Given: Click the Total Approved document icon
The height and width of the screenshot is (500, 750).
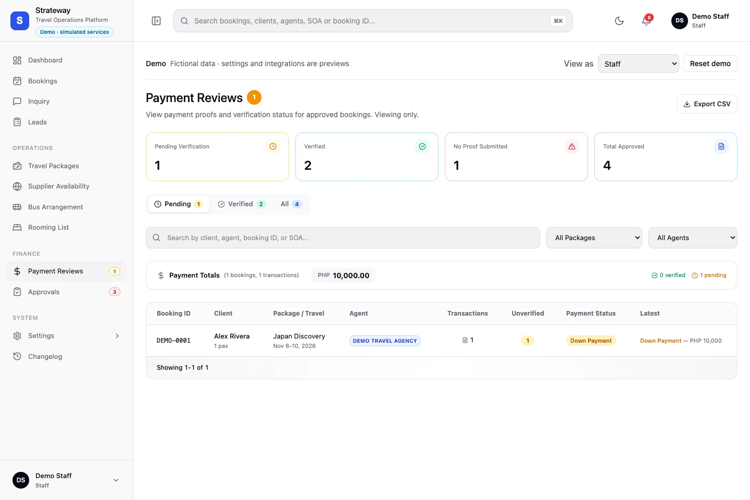Looking at the screenshot, I should [721, 146].
